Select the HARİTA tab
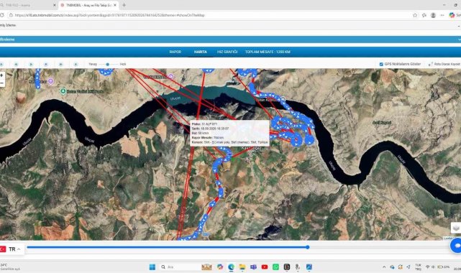 (200, 52)
